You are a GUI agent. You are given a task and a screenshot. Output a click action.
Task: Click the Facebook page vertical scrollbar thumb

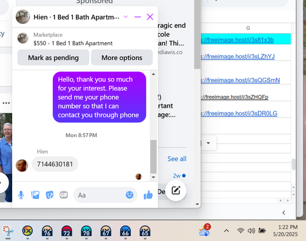(197, 34)
